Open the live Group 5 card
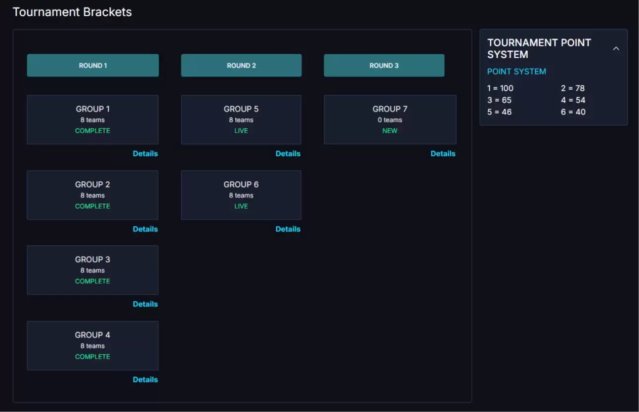Viewport: 639px width, 412px height. click(x=241, y=119)
